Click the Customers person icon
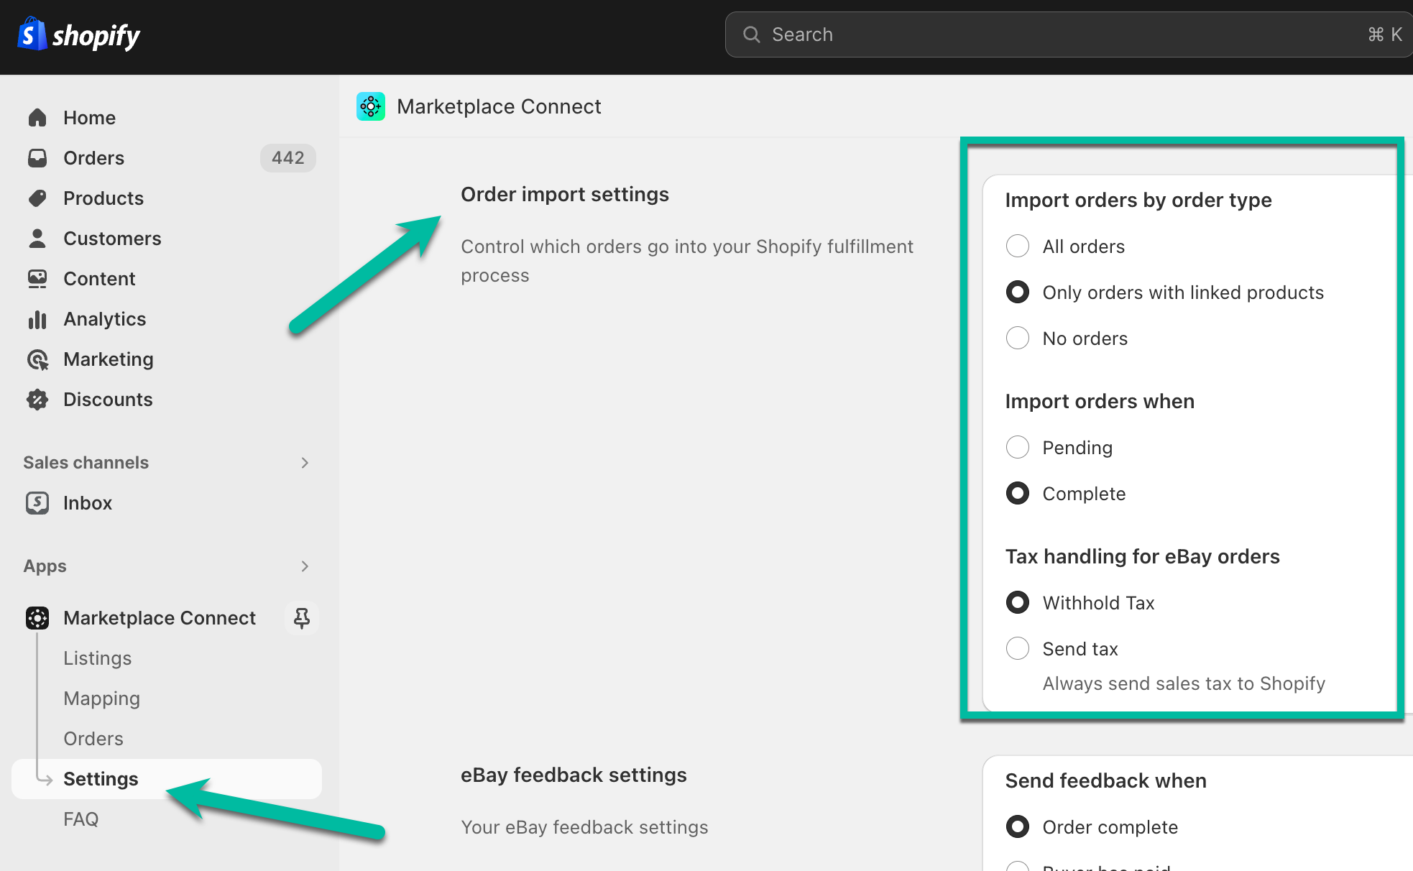The width and height of the screenshot is (1413, 871). tap(37, 238)
